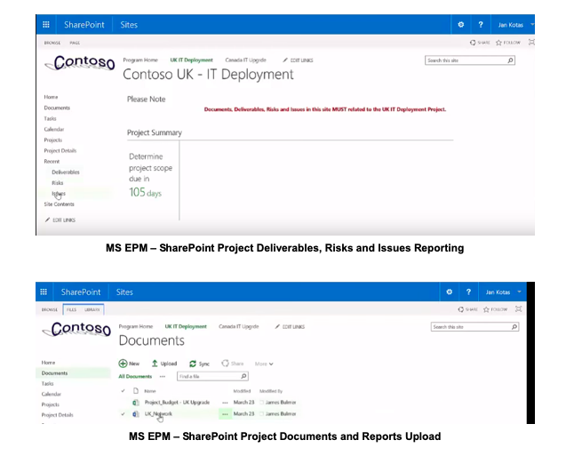The image size is (566, 464).
Task: Select All Documents view
Action: [x=135, y=376]
